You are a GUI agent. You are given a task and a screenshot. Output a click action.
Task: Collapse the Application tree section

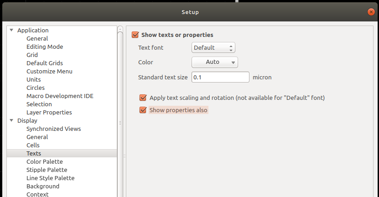[x=11, y=31]
